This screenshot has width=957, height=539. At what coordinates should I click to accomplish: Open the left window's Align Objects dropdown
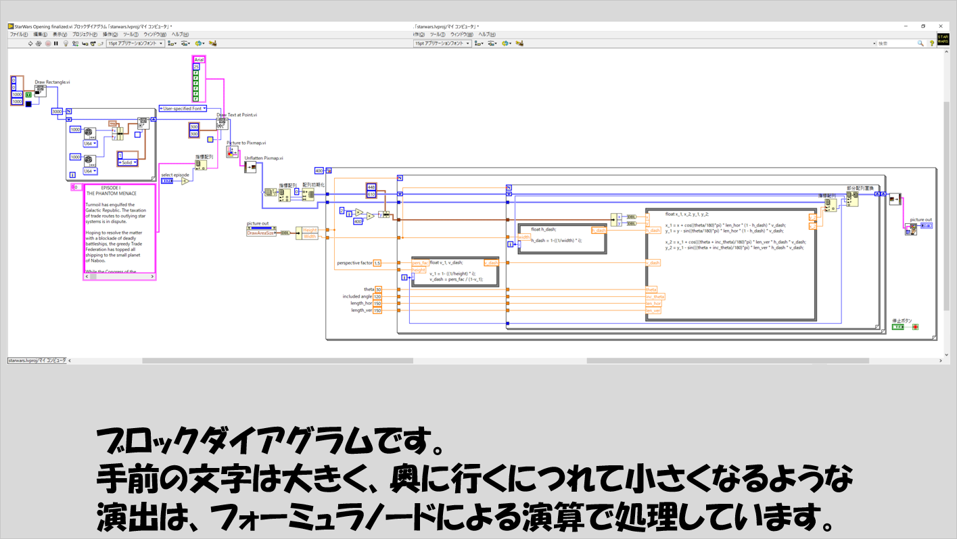tap(172, 43)
